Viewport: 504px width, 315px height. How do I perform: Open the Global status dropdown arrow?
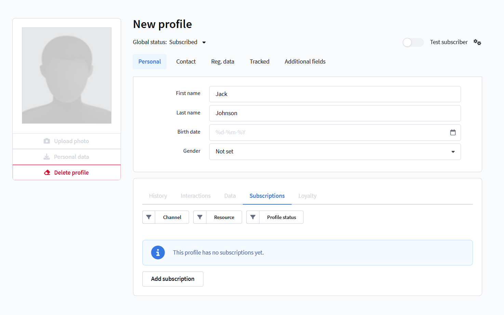[204, 42]
